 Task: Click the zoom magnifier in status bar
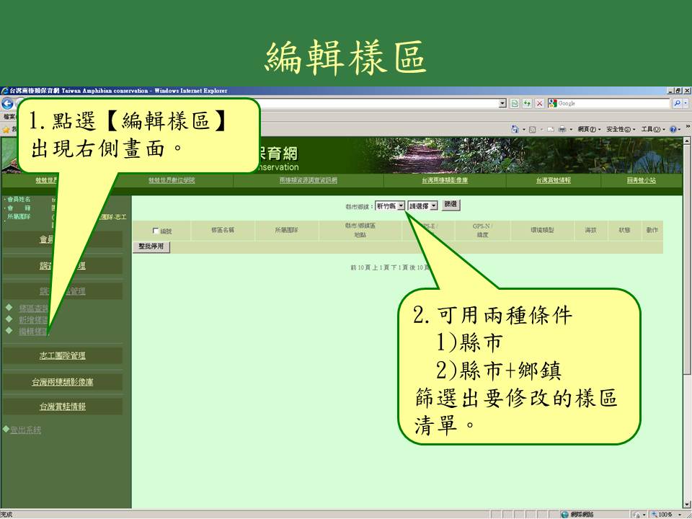(655, 515)
